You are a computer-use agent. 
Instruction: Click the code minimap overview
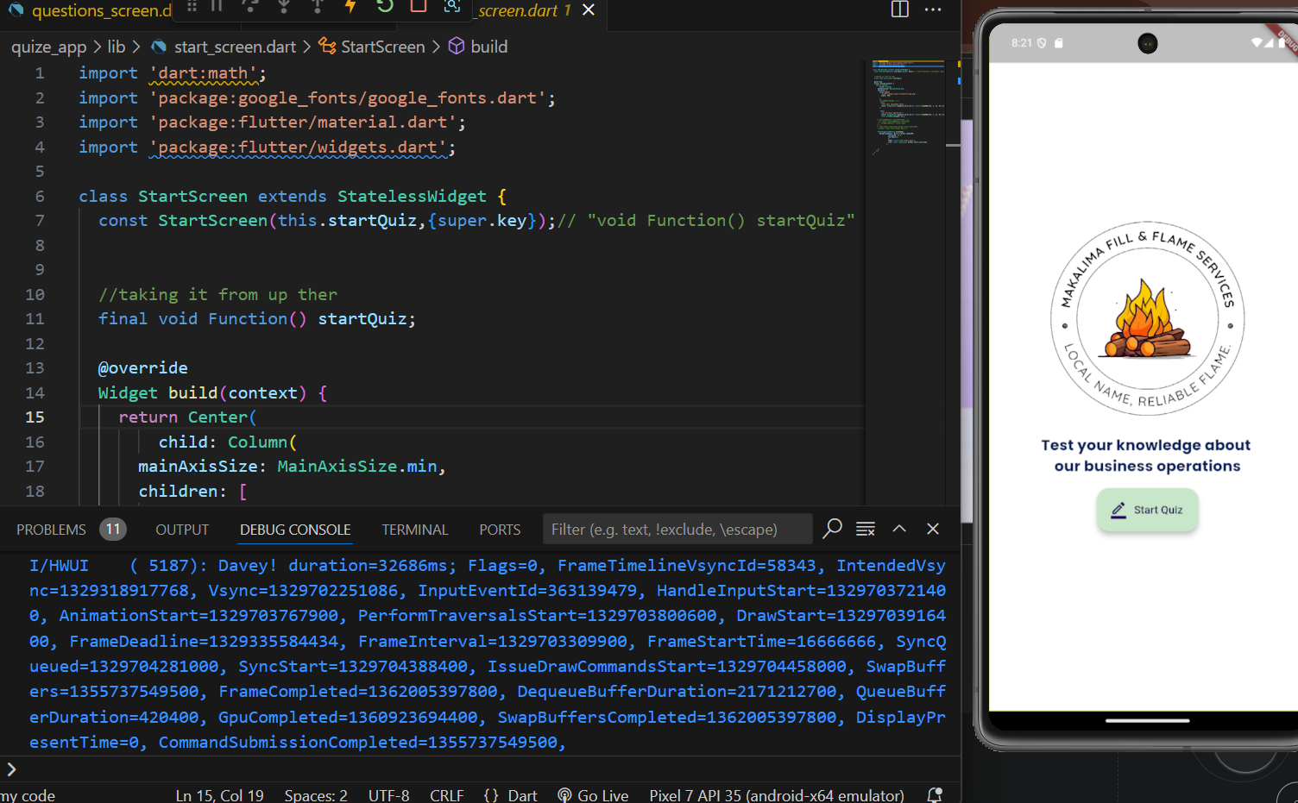point(908,108)
